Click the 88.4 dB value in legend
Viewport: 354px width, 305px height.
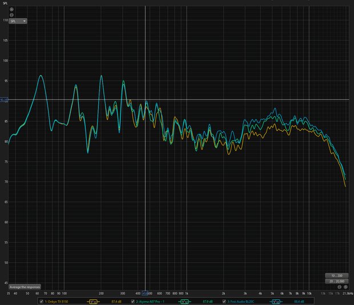click(299, 302)
